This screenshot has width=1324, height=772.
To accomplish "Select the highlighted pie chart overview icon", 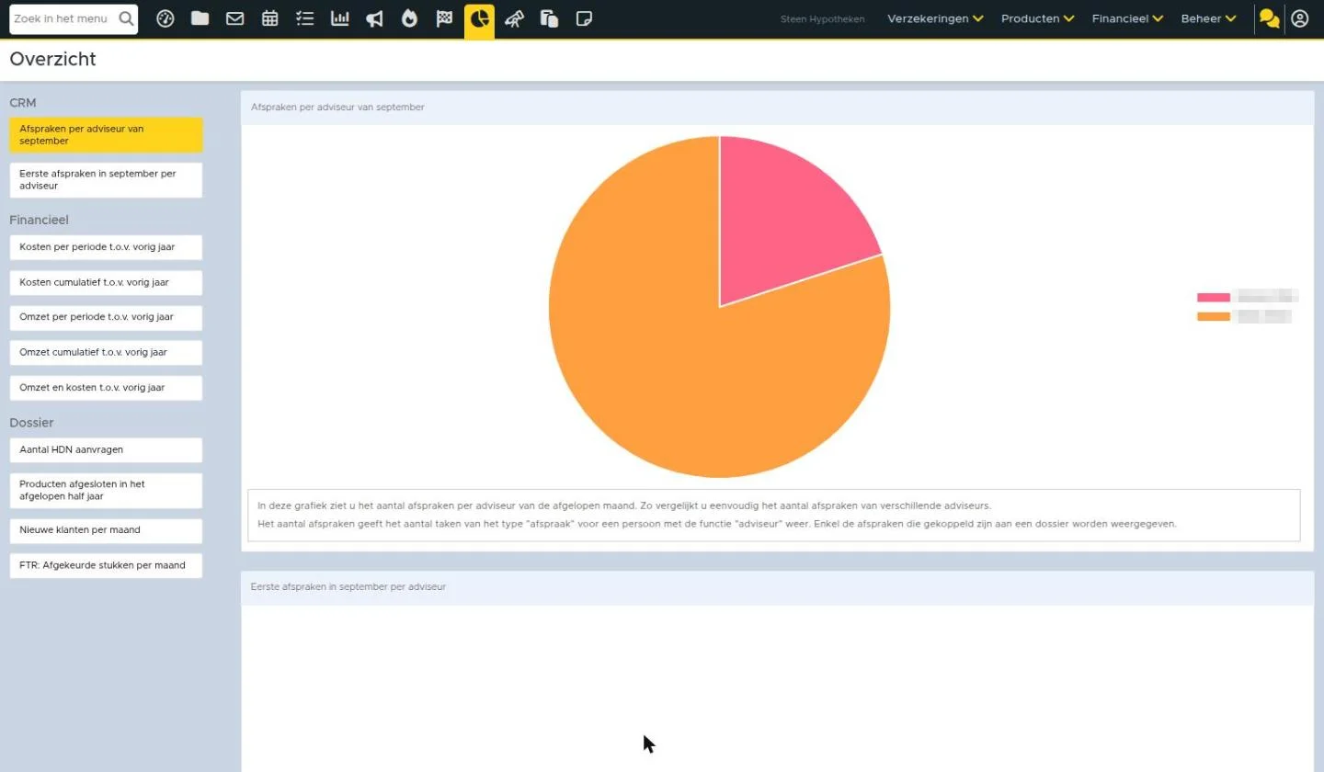I will click(x=479, y=19).
